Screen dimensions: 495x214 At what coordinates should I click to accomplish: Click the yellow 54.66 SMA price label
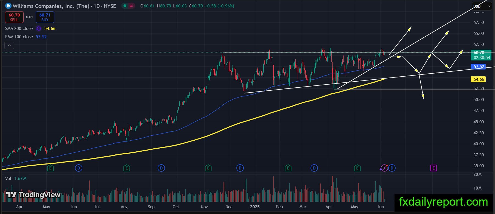(479, 79)
